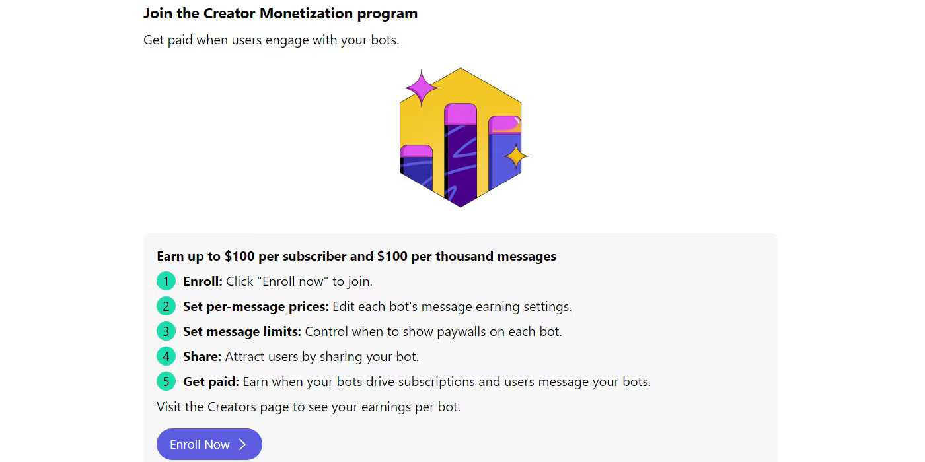The height and width of the screenshot is (462, 925).
Task: Click 'Get paid when users engage' subtitle
Action: coord(272,40)
